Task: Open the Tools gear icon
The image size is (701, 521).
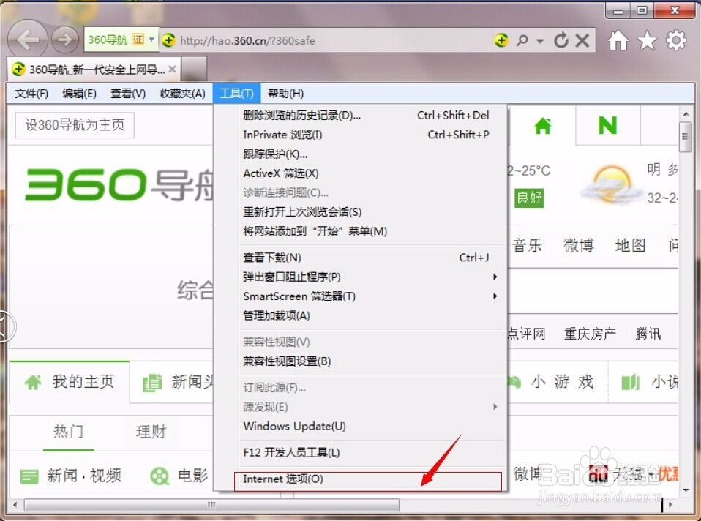Action: pos(676,40)
